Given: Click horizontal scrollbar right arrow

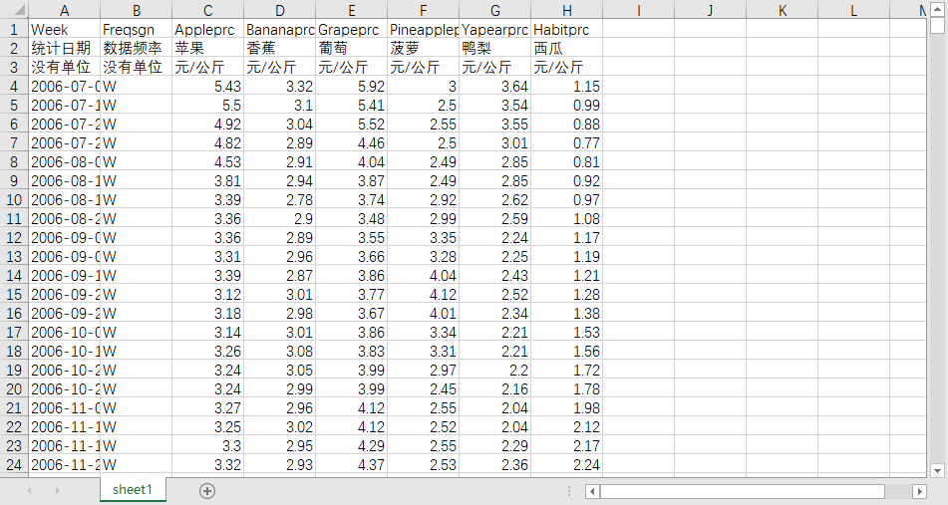Looking at the screenshot, I should [x=919, y=491].
